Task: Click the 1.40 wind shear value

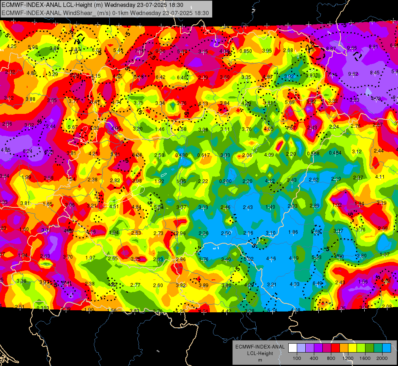Action: coord(270,207)
